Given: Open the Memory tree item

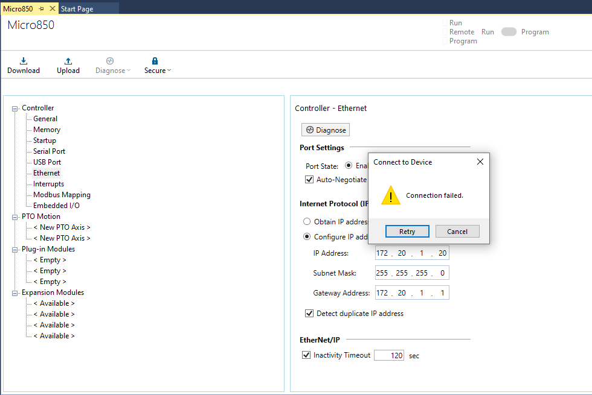Looking at the screenshot, I should point(47,130).
